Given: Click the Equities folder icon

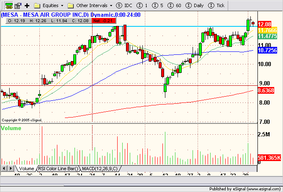Looking at the screenshot, I should (x=37, y=6).
